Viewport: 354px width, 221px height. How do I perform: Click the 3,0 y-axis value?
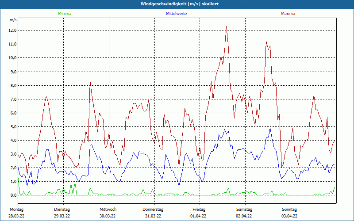point(13,154)
